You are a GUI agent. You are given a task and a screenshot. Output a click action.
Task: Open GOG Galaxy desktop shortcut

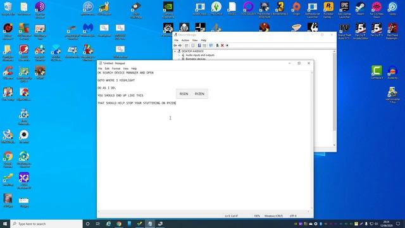point(248,9)
